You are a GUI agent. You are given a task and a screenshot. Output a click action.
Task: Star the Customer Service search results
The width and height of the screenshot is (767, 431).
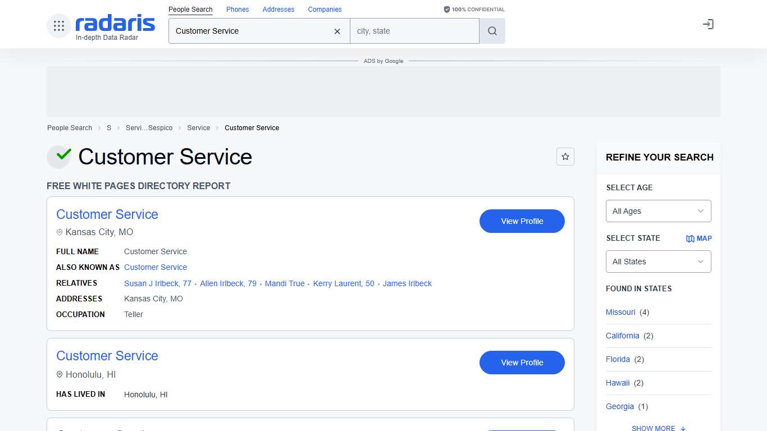click(x=565, y=157)
